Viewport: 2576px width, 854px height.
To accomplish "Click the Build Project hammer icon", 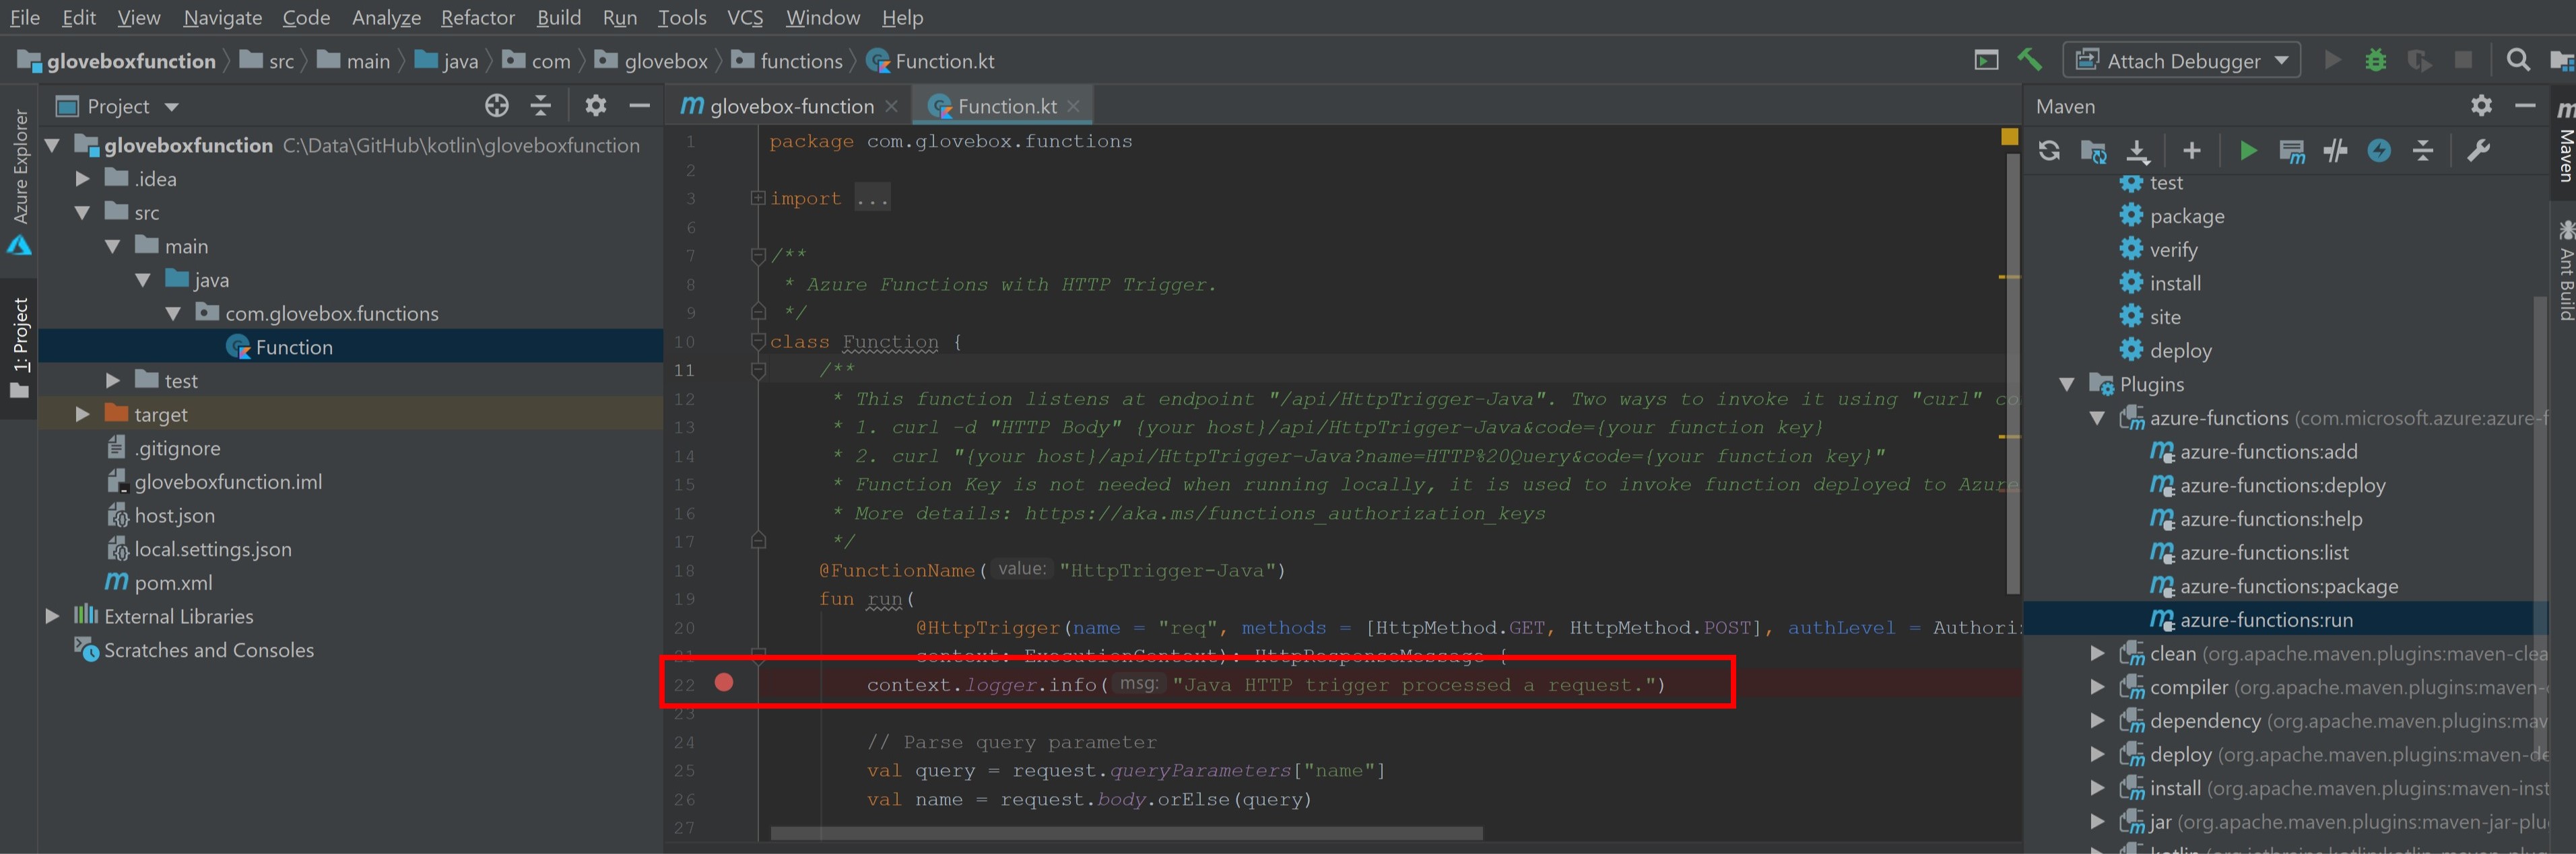I will pyautogui.click(x=2029, y=60).
